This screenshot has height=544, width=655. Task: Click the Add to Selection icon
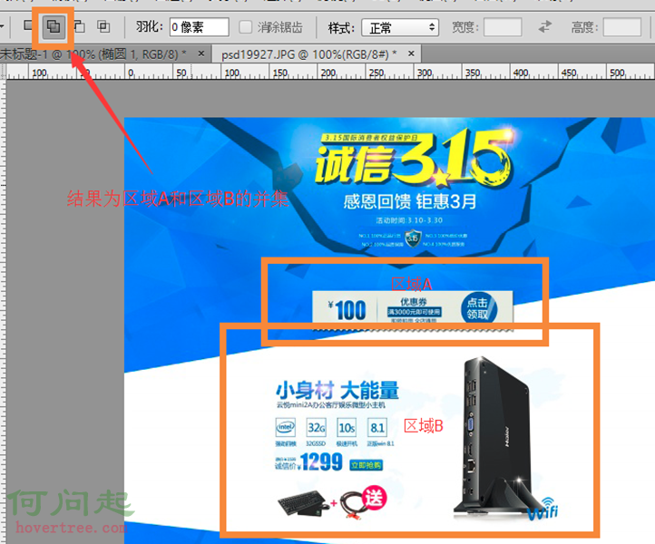click(53, 26)
